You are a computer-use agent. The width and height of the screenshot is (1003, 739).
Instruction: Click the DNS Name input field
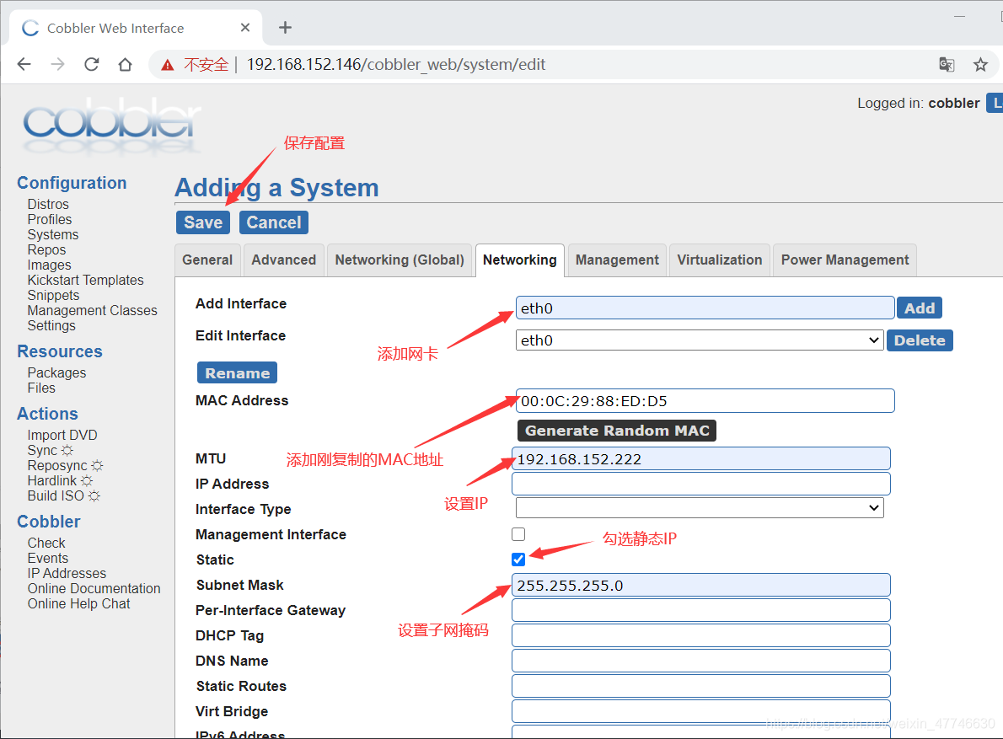701,661
